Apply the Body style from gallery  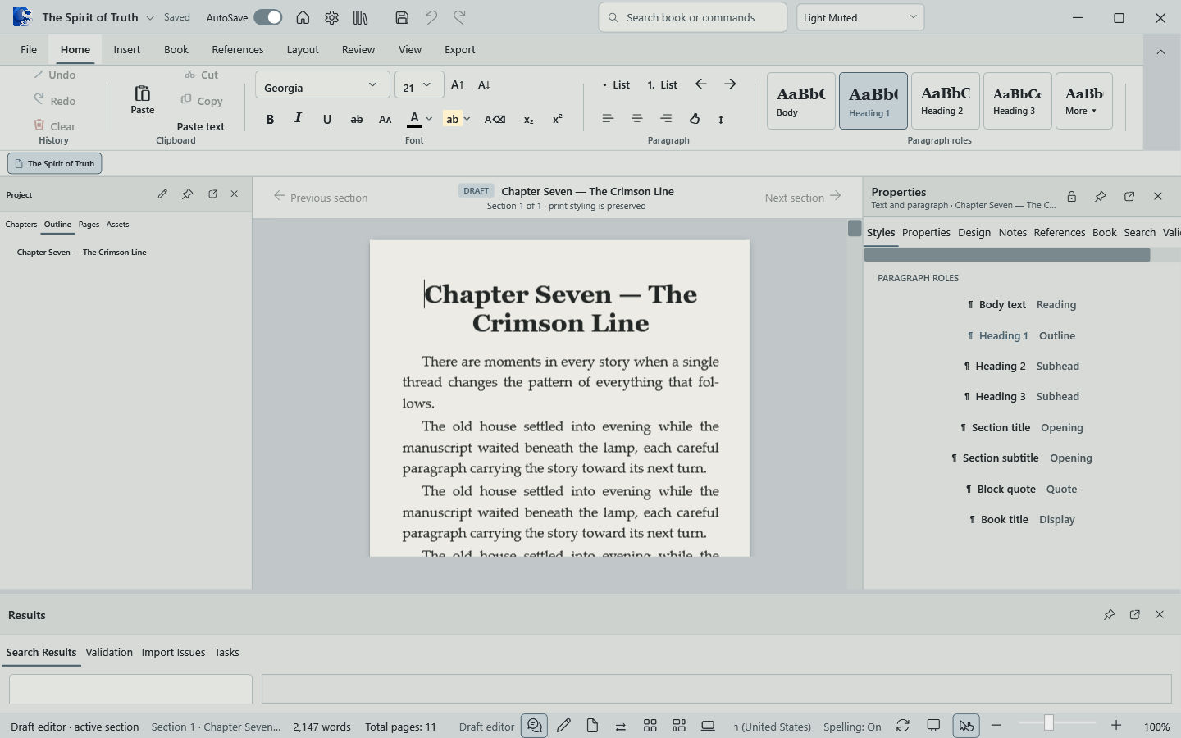point(801,101)
